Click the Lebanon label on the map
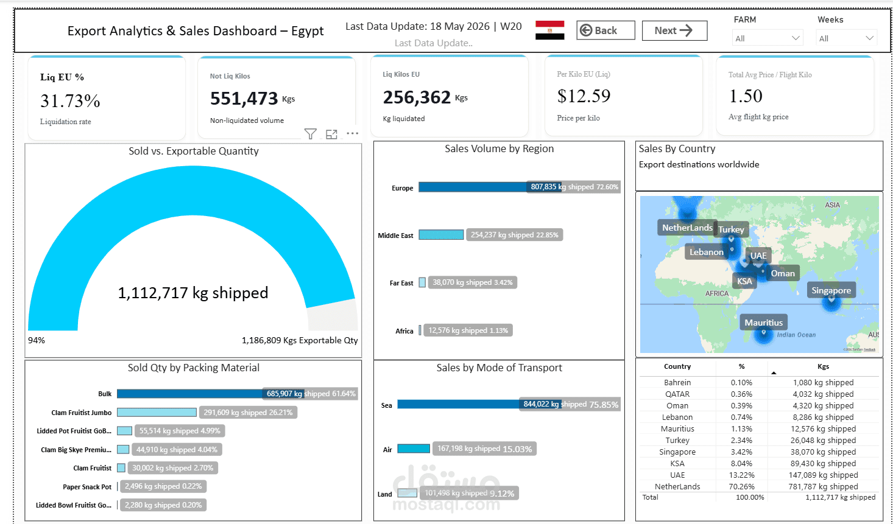This screenshot has width=893, height=524. [x=707, y=252]
